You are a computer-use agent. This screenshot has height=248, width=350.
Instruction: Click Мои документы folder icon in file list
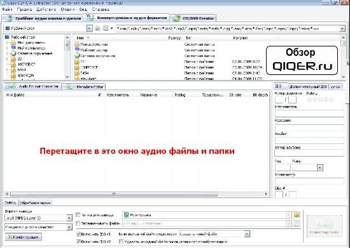point(77,44)
